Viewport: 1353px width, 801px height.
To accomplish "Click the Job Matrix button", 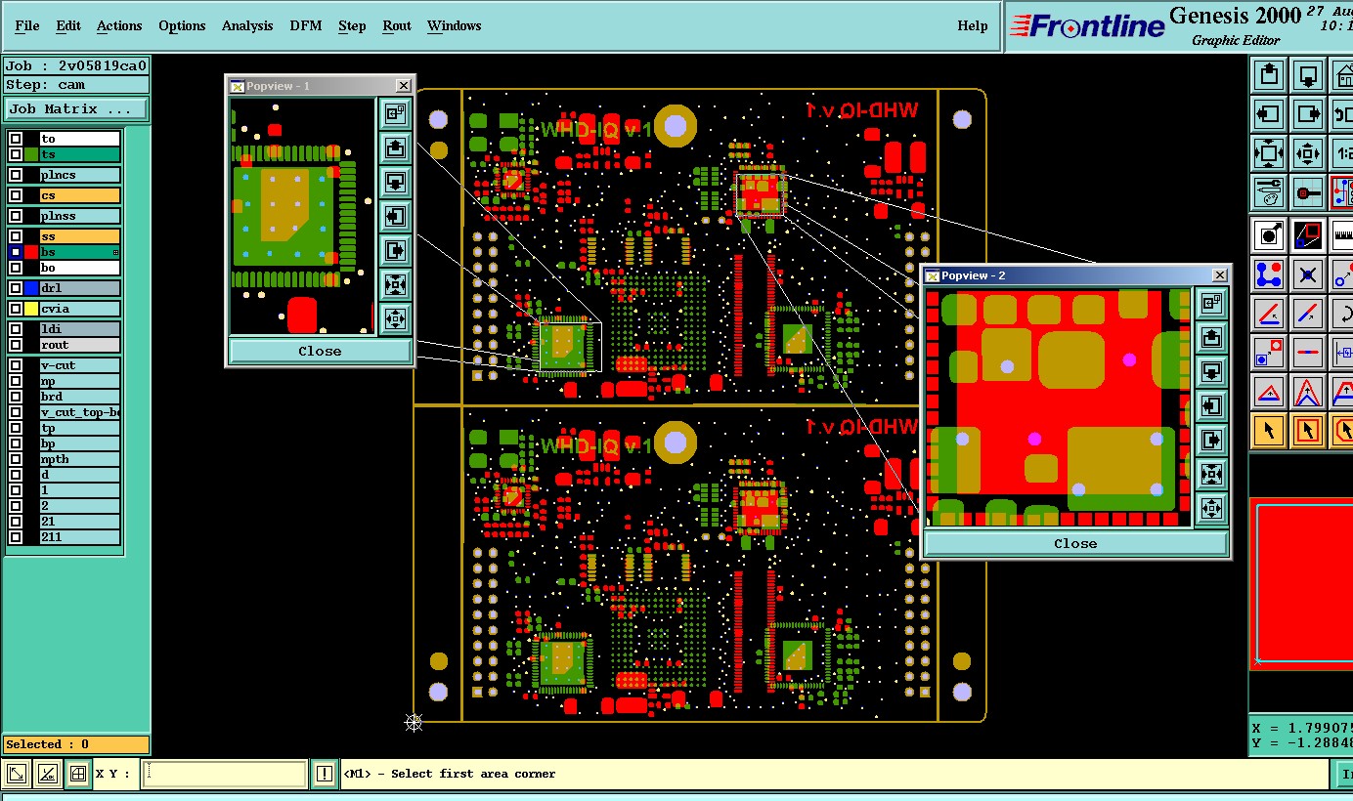I will click(76, 109).
